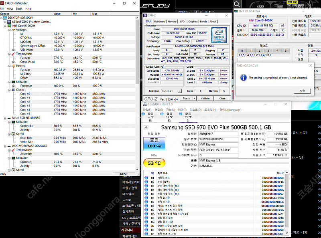Screen dimensions: 321x238
Task: Collapse the WDC WD80EMAZ drive node
Action: tap(5, 146)
